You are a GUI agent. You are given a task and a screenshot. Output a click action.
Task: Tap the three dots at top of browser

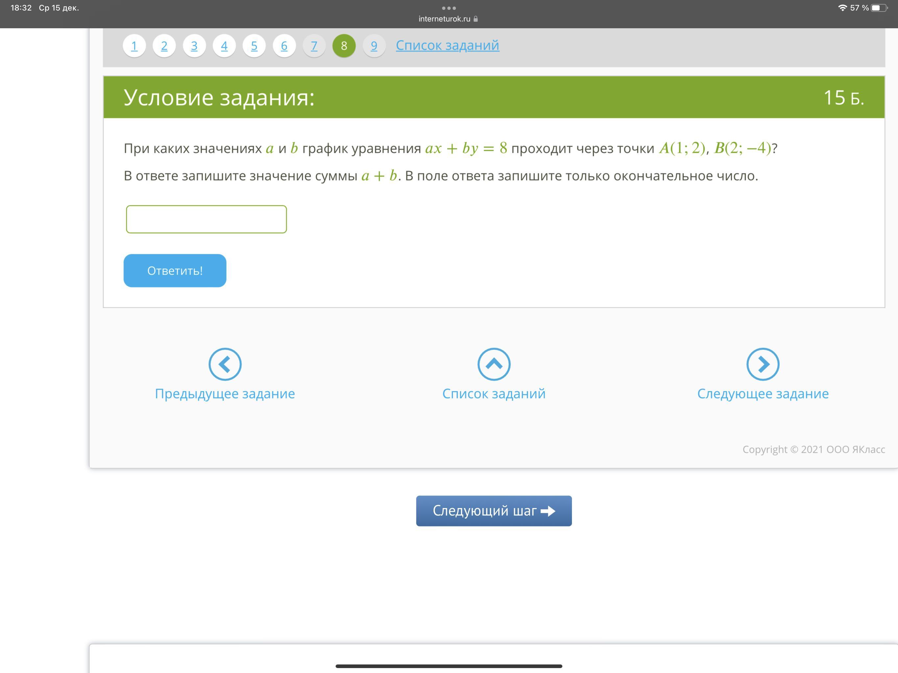click(449, 8)
